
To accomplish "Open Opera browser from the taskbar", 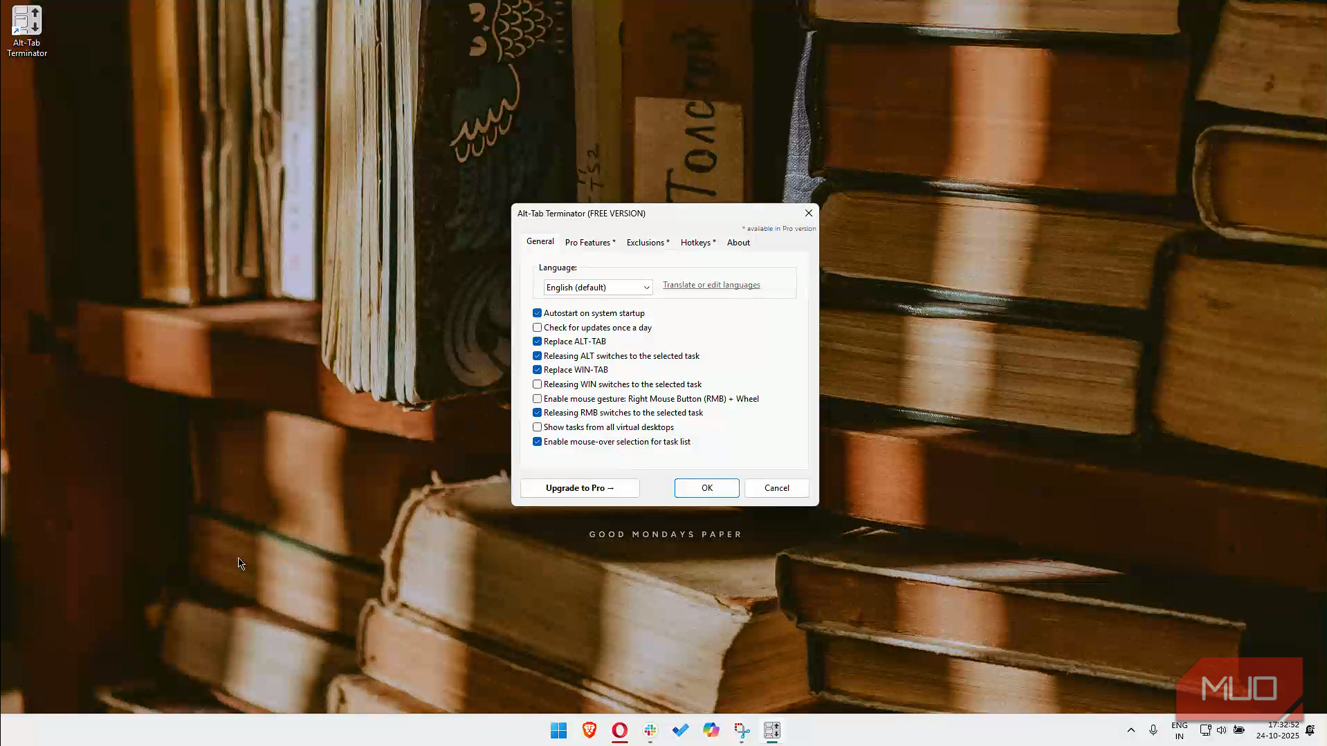I will pos(620,730).
